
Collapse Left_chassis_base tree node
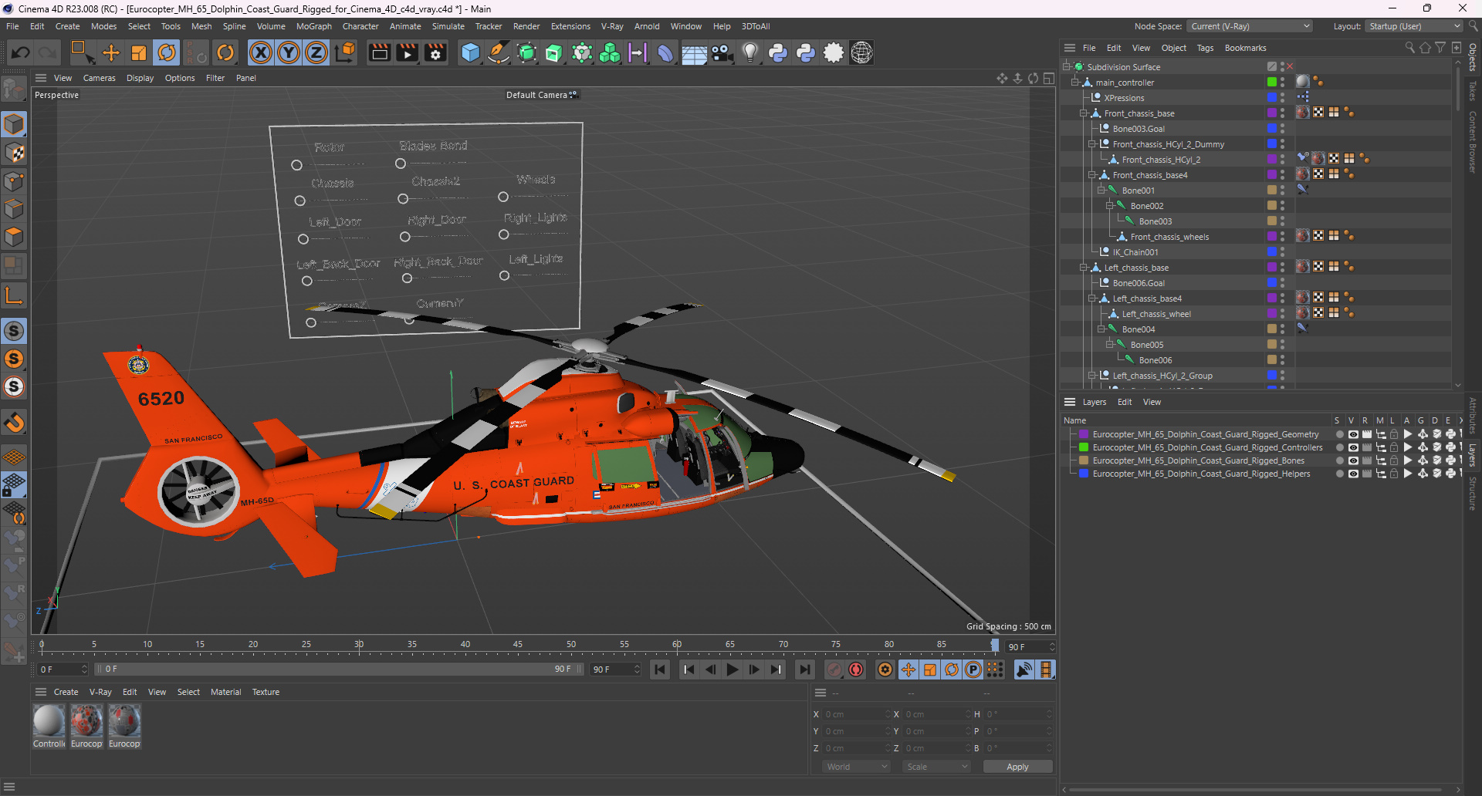(1083, 268)
